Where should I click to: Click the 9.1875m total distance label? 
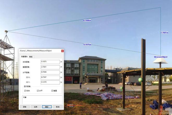pos(87,45)
